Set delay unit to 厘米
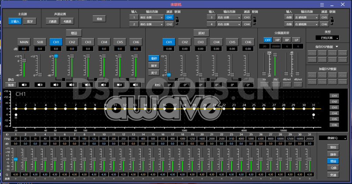This screenshot has height=184, width=352. [x=154, y=65]
